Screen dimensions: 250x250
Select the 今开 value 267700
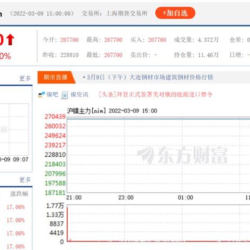69,40
